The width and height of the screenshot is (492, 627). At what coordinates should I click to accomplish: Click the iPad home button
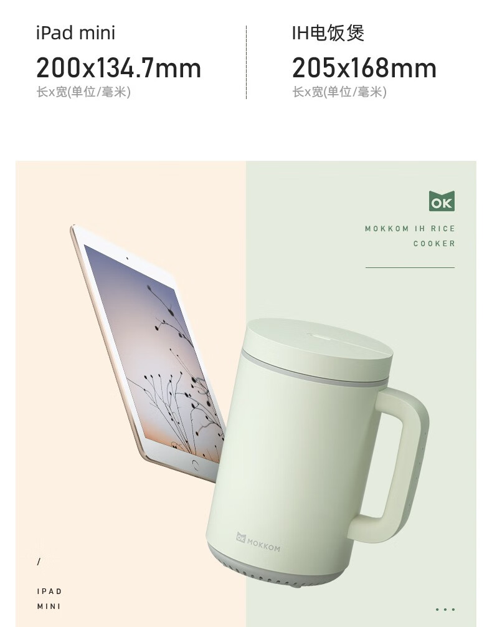click(x=196, y=464)
